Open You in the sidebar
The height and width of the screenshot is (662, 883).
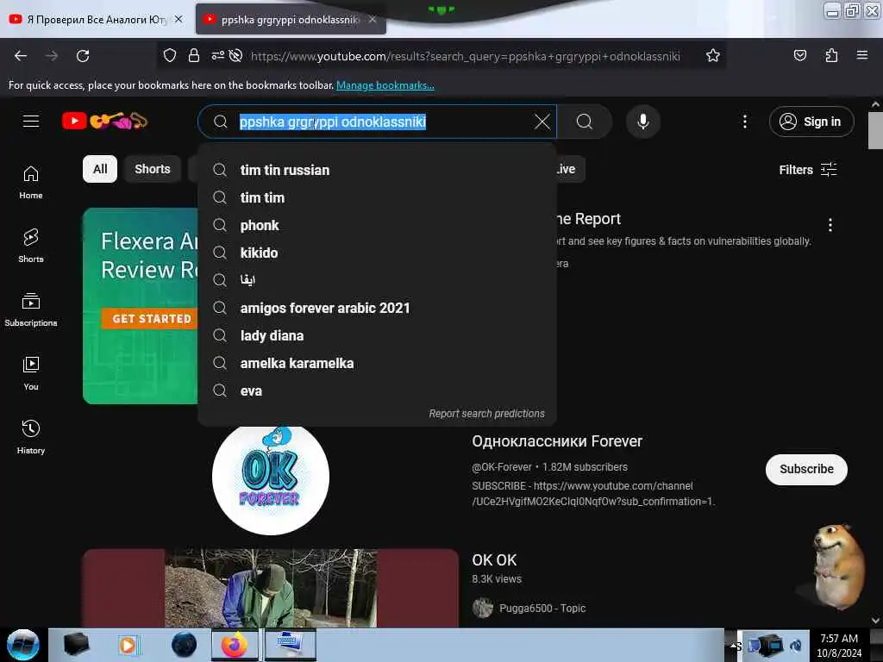pyautogui.click(x=31, y=373)
